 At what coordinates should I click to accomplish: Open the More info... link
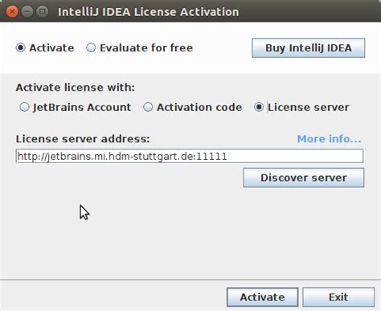[x=330, y=139]
